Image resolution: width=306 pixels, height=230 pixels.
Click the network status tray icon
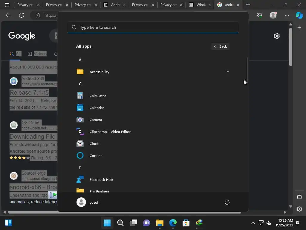(261, 223)
